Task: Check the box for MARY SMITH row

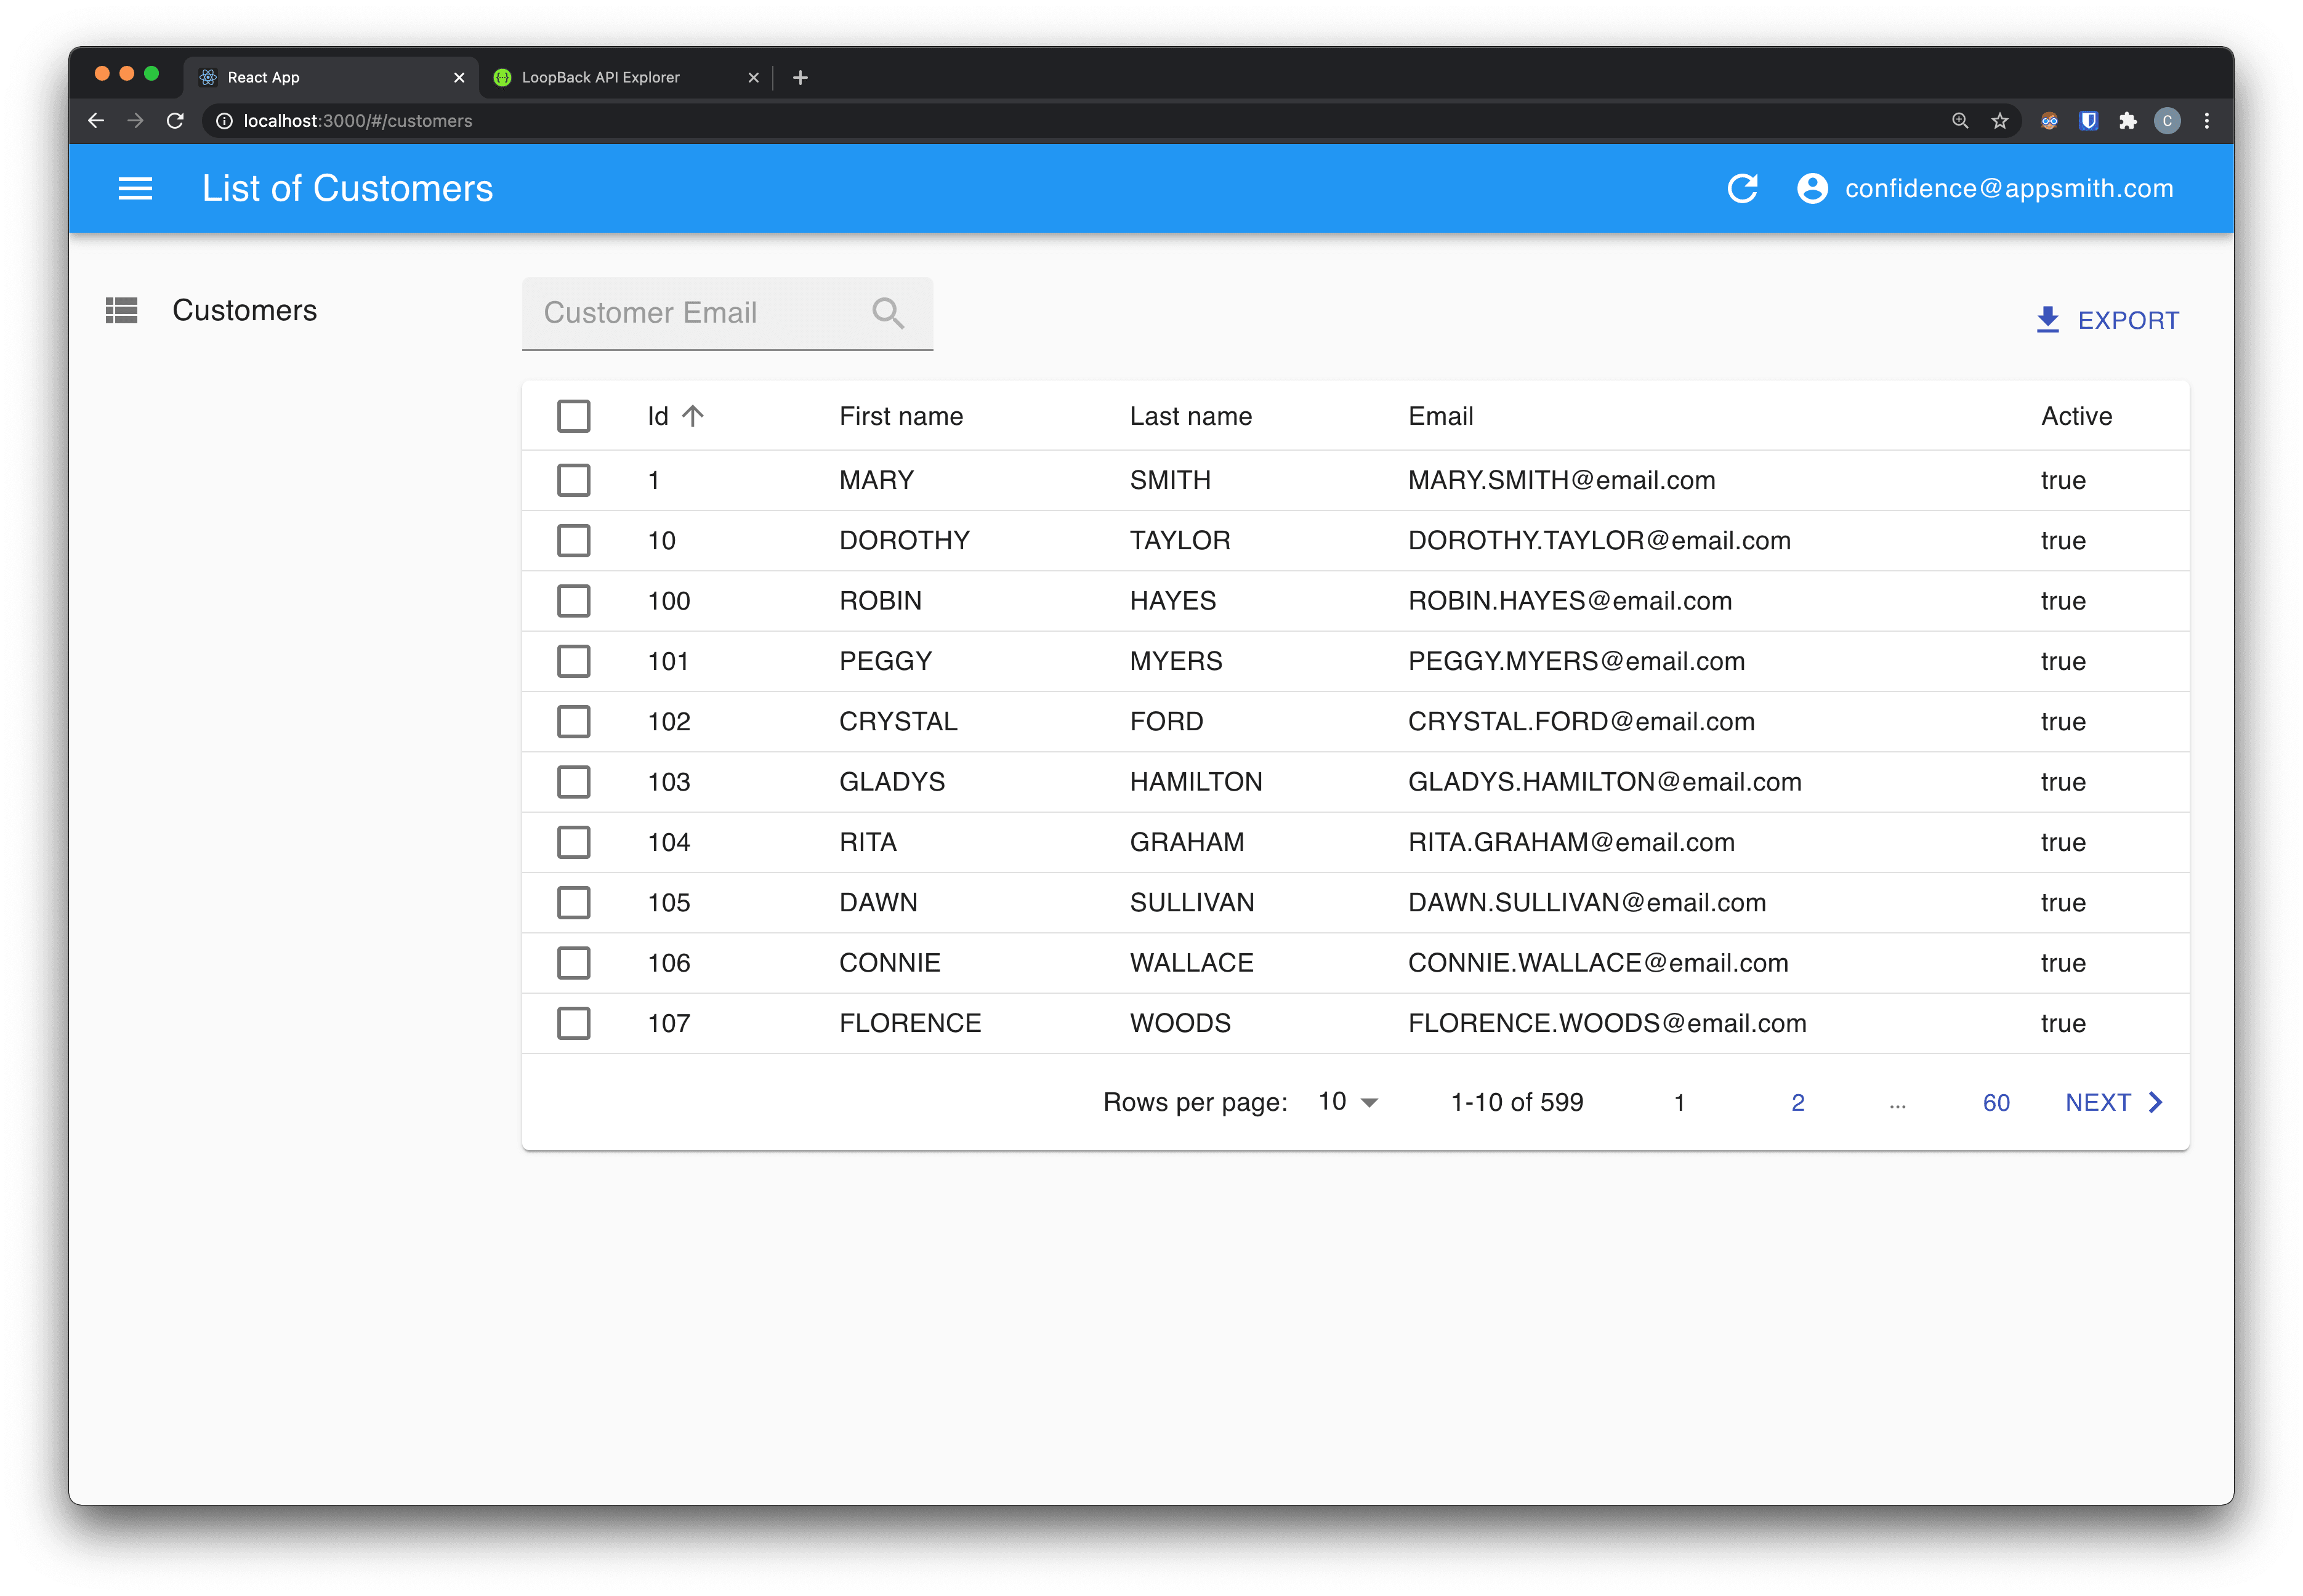Action: click(573, 480)
